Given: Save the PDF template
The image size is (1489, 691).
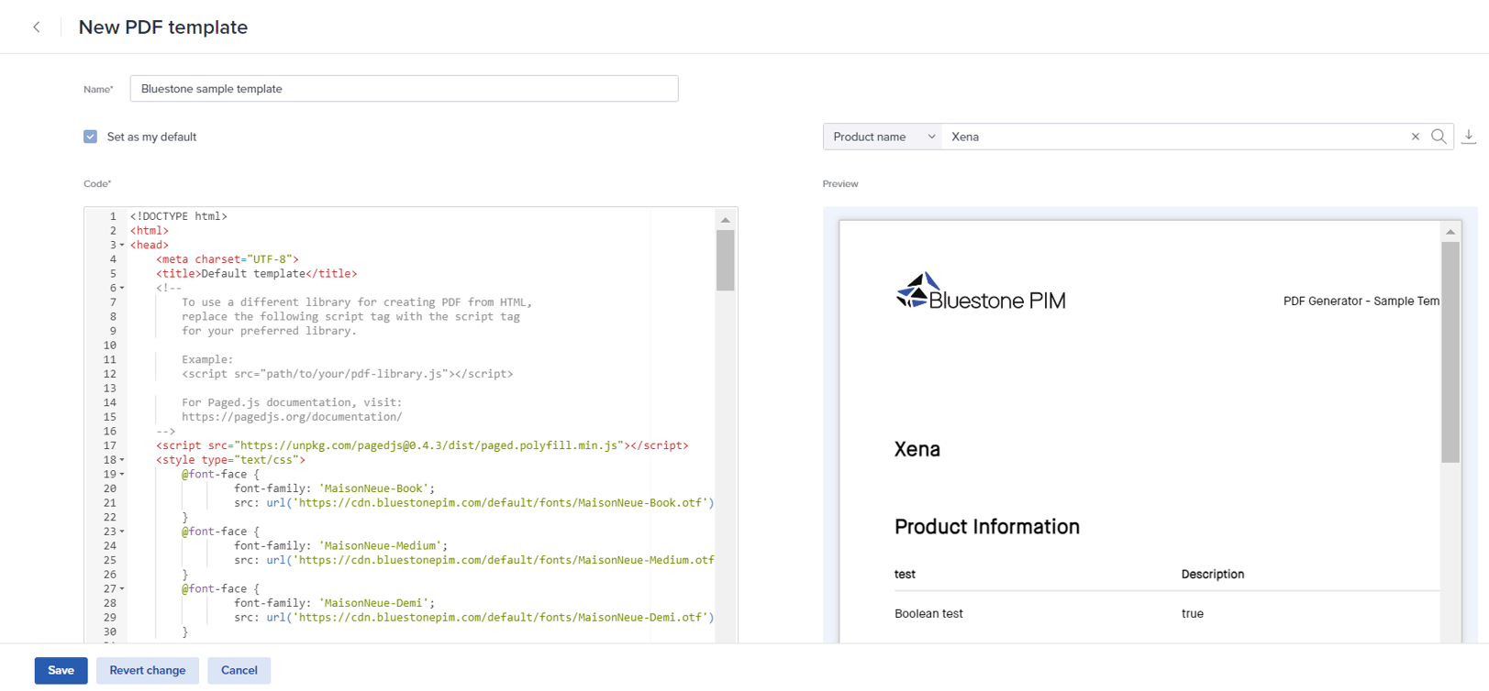Looking at the screenshot, I should pos(61,670).
